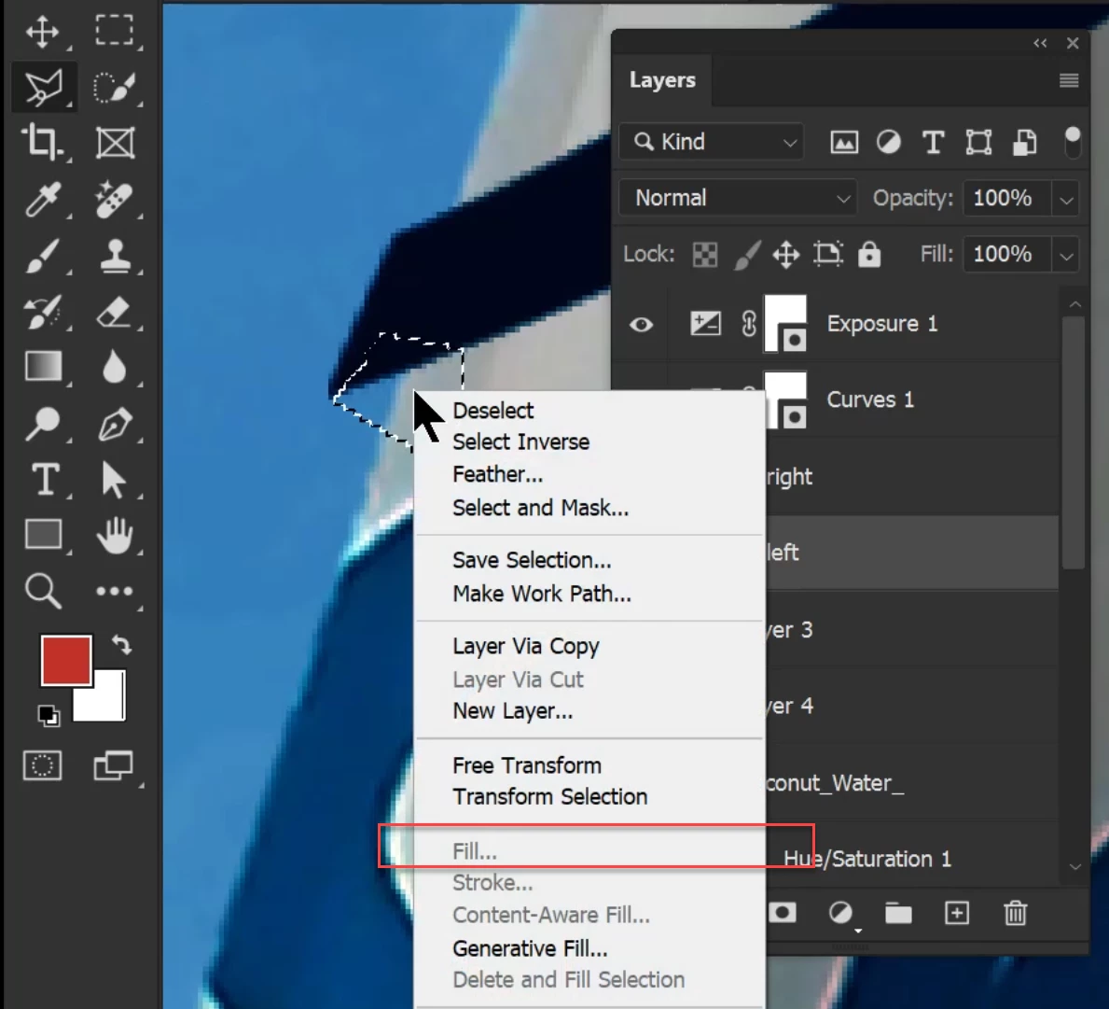
Task: Create a new group folder
Action: tap(898, 914)
